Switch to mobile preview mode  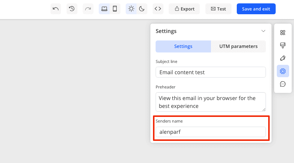point(115,9)
